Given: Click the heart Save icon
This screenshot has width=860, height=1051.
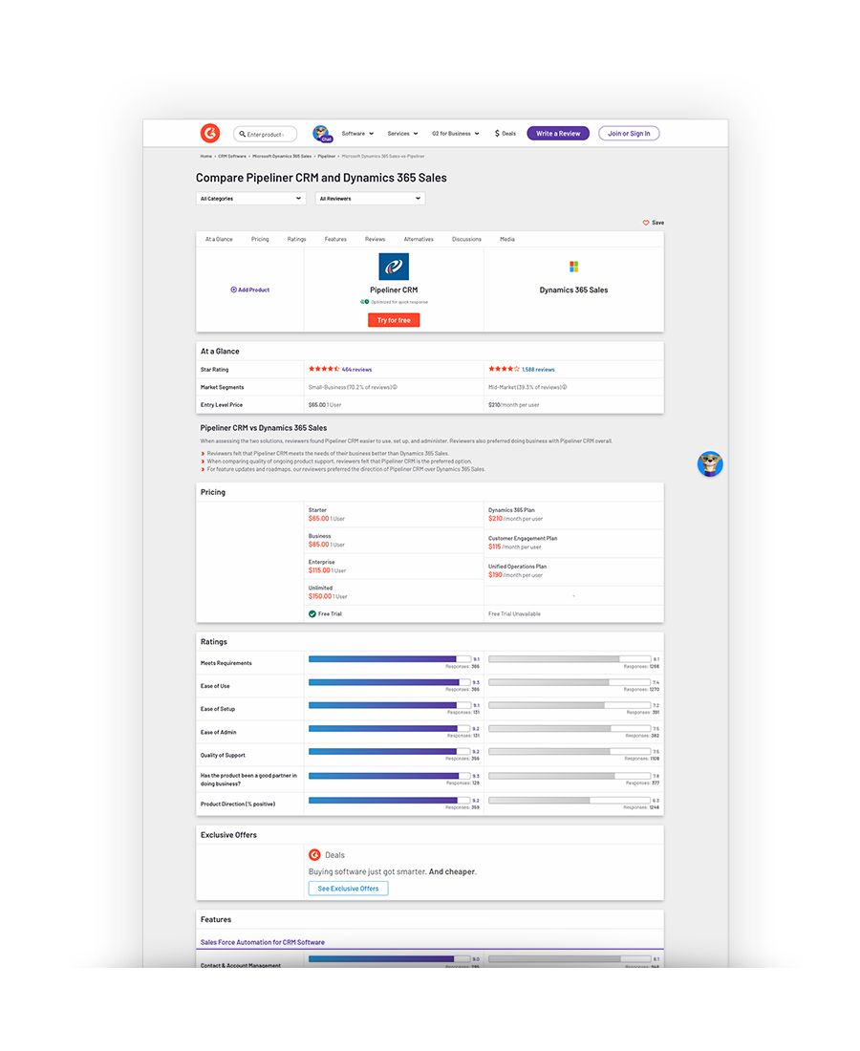Looking at the screenshot, I should [x=646, y=223].
